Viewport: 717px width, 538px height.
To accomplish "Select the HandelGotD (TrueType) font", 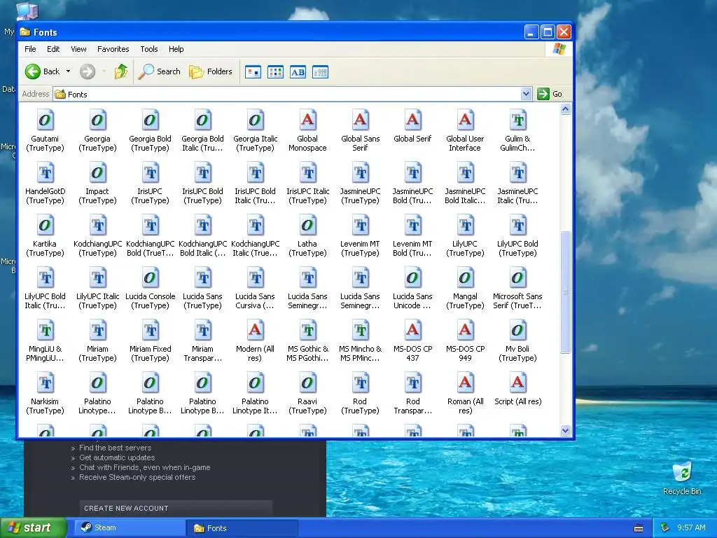I will click(x=45, y=183).
